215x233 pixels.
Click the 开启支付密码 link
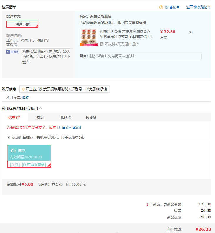coord(69,127)
